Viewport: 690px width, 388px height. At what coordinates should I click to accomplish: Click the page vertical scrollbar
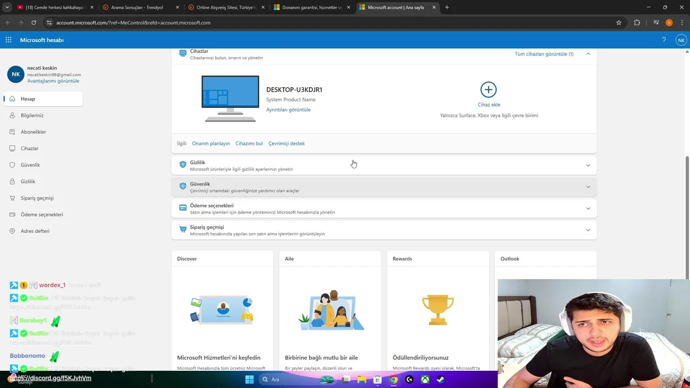point(687,218)
